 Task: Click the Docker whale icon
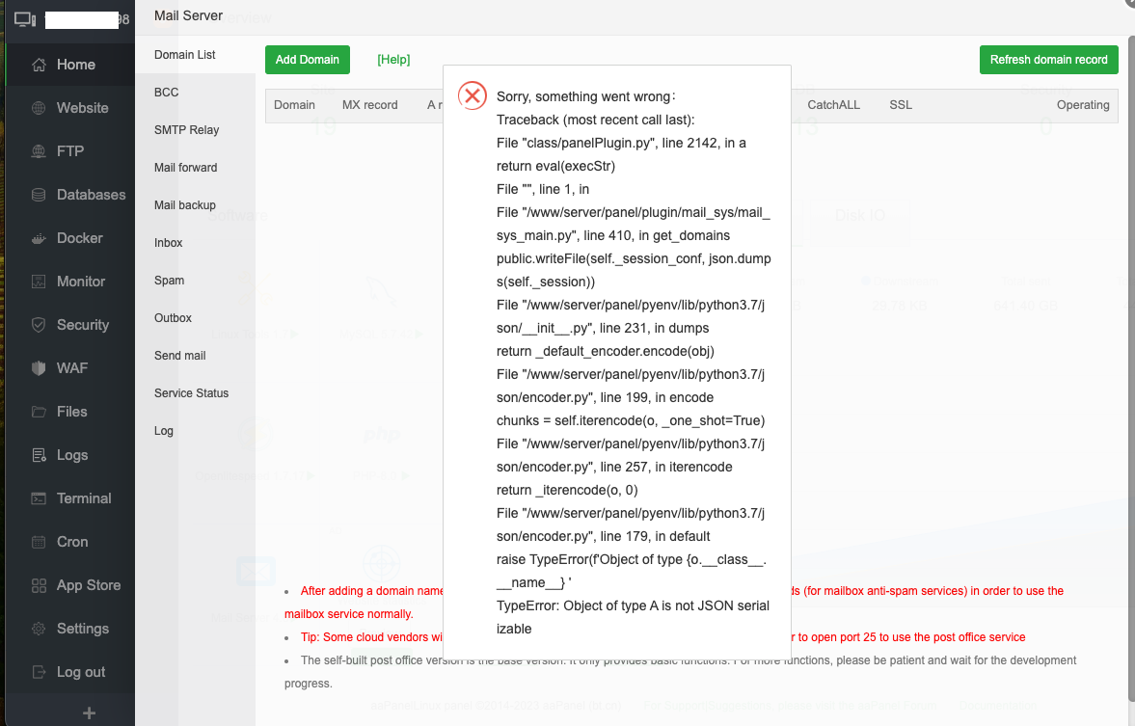coord(39,238)
